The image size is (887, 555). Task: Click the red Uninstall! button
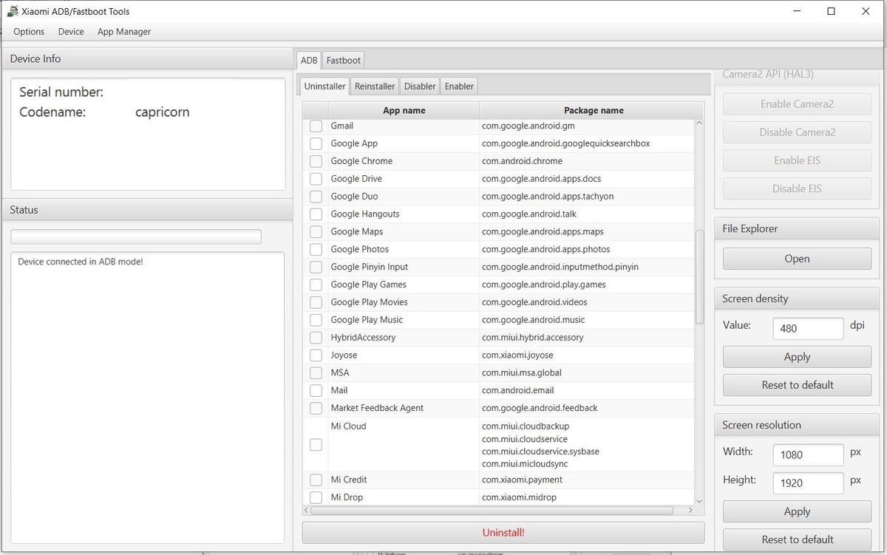tap(503, 532)
